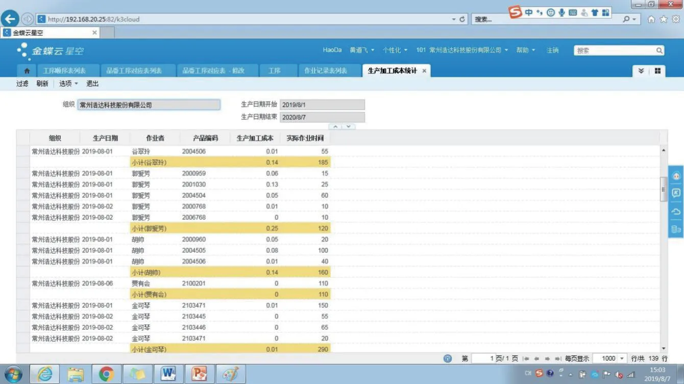Expand the filter panel with down chevron
The width and height of the screenshot is (684, 384).
click(x=348, y=126)
